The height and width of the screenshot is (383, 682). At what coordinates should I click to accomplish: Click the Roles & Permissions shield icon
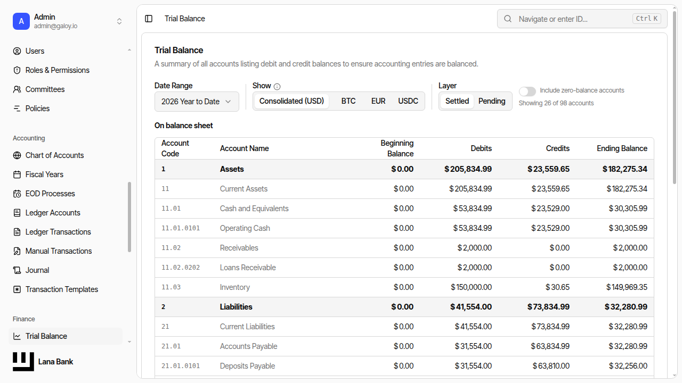pos(17,70)
